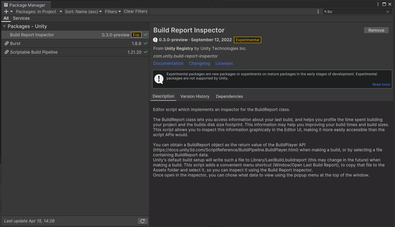Image resolution: width=395 pixels, height=227 pixels.
Task: Open the add package dropdown arrow
Action: [x=11, y=11]
